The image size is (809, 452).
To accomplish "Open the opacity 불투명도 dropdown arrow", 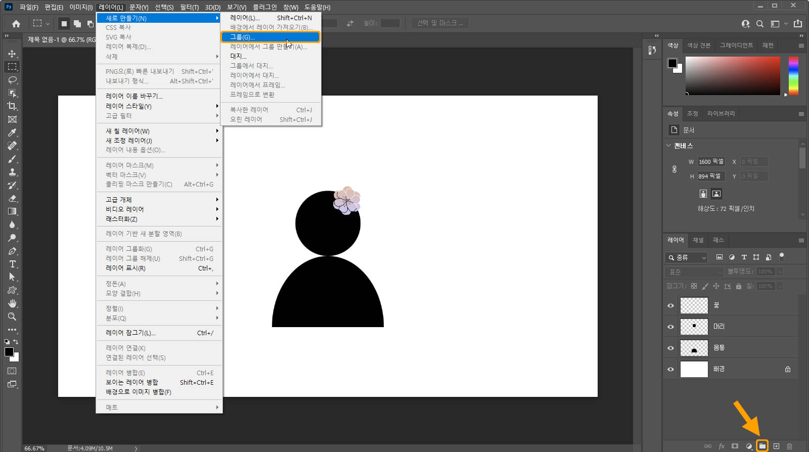I will tap(780, 272).
